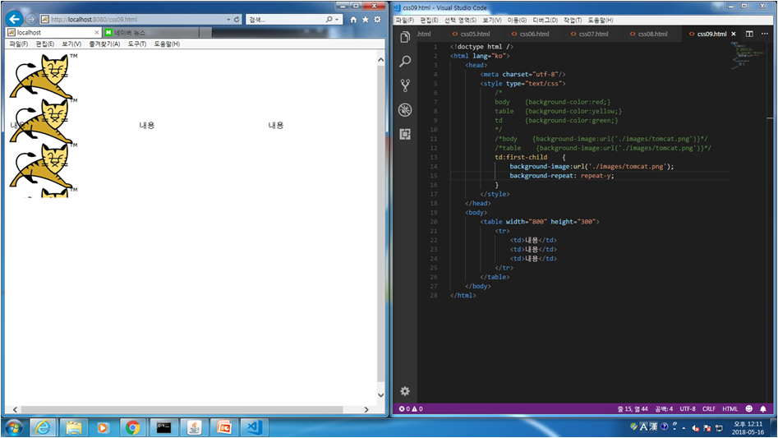Open the Windows Start menu
The width and height of the screenshot is (778, 438).
pyautogui.click(x=13, y=427)
